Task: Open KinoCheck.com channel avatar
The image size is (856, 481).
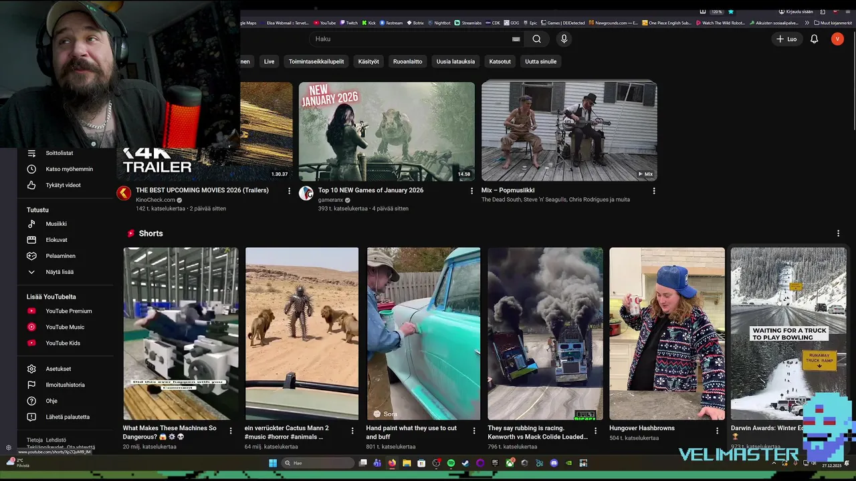Action: click(124, 193)
